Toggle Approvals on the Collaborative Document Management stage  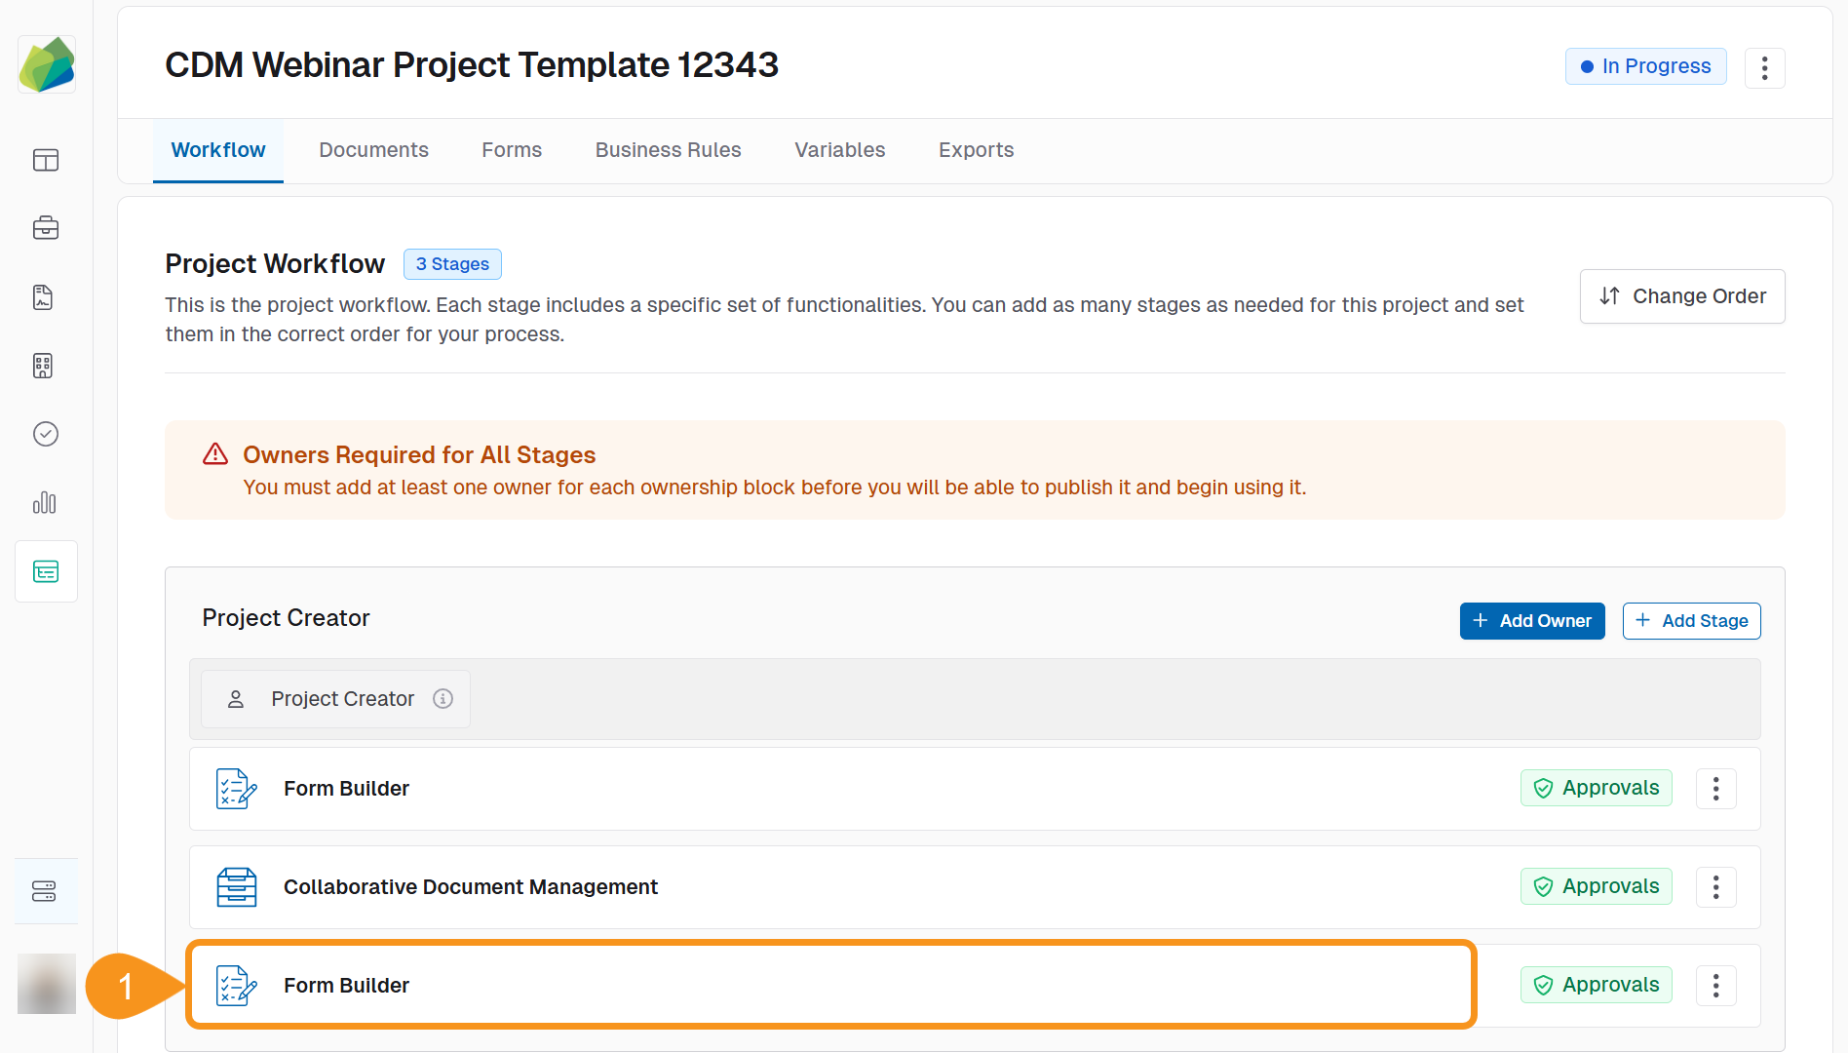tap(1596, 886)
